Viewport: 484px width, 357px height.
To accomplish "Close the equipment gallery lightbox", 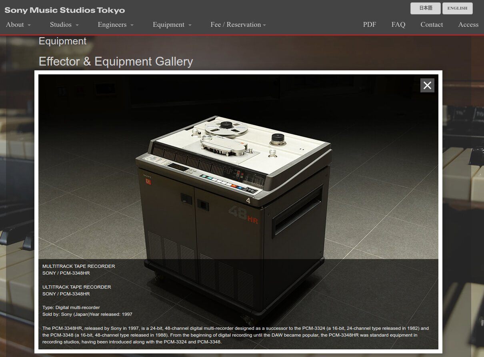I will pos(427,85).
